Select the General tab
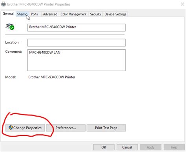This screenshot has height=152, width=186. click(8, 14)
